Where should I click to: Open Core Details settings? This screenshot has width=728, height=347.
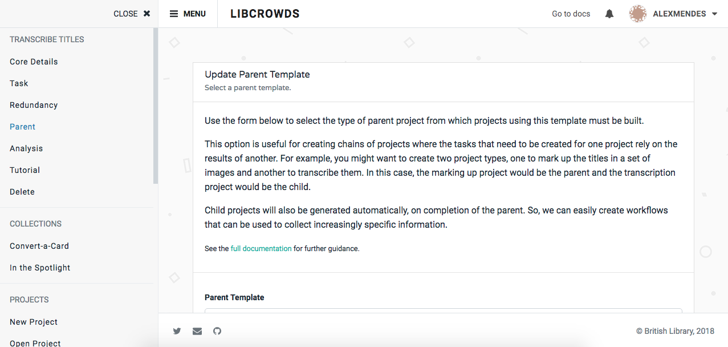(x=33, y=61)
